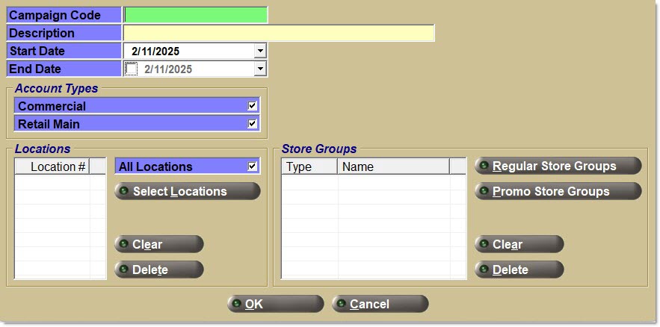Delete selected location entry
This screenshot has width=660, height=327.
(x=158, y=270)
